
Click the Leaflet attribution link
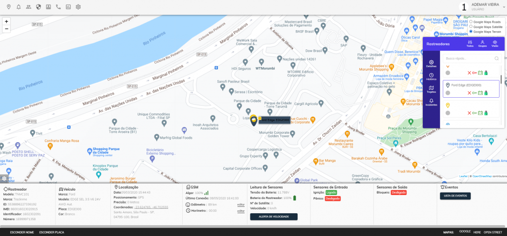coord(464,176)
